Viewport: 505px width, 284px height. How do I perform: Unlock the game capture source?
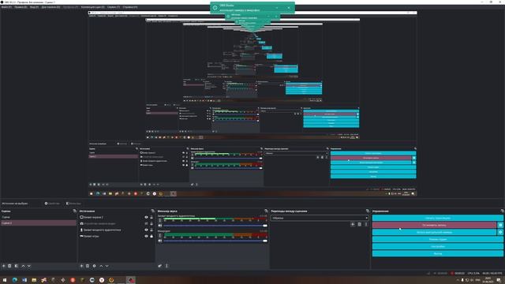(151, 236)
